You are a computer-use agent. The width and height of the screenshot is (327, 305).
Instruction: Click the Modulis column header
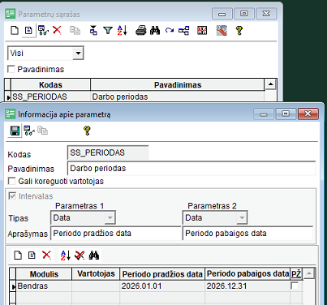pyautogui.click(x=44, y=274)
